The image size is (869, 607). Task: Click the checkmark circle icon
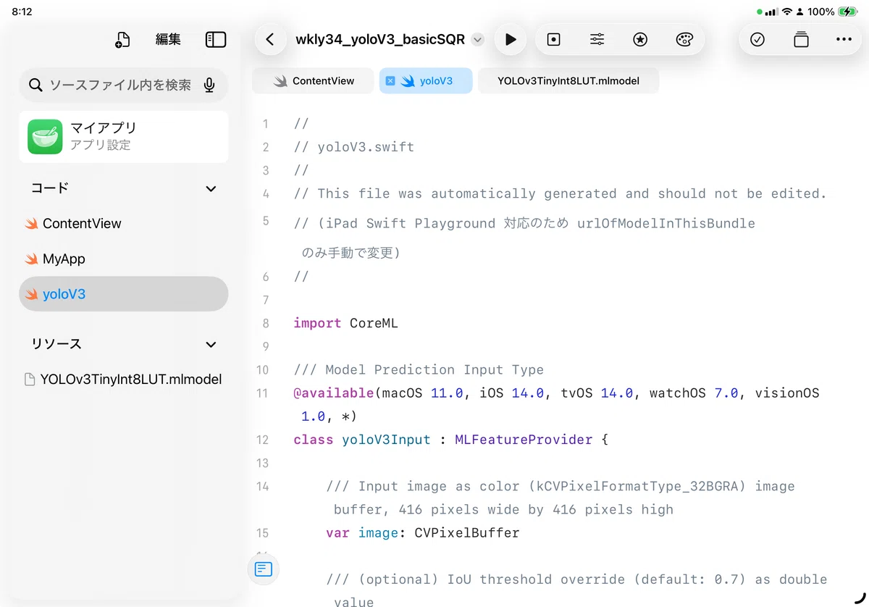[x=757, y=40]
